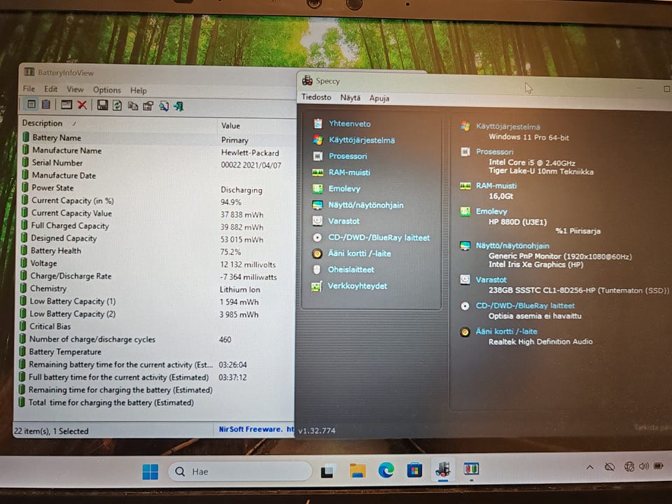The width and height of the screenshot is (672, 504).
Task: Open the Help menu in BatteryInfoView
Action: click(139, 90)
